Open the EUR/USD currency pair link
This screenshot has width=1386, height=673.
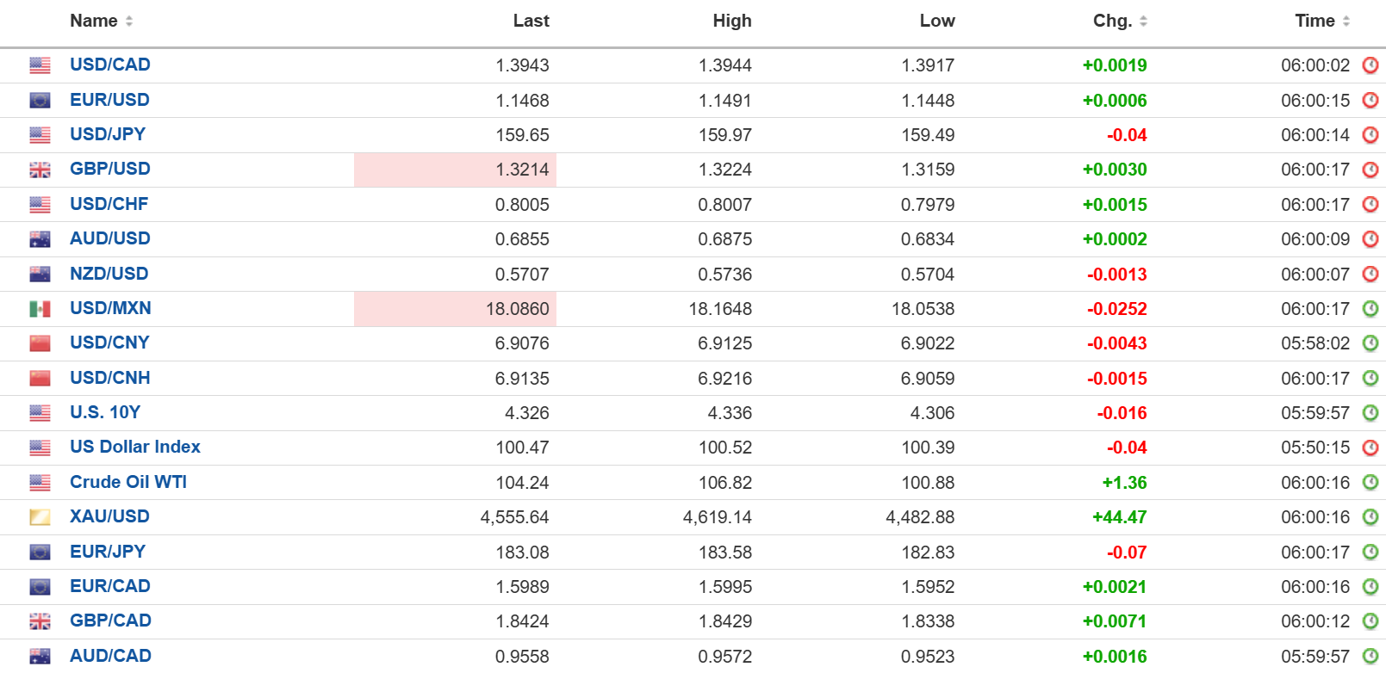pyautogui.click(x=109, y=100)
